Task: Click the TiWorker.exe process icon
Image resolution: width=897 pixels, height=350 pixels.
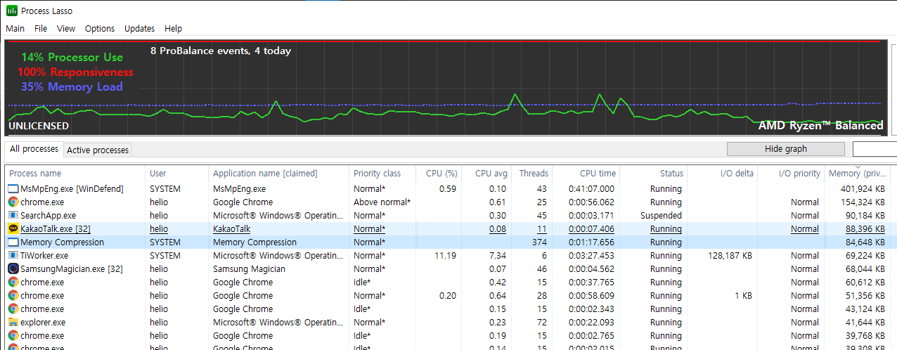Action: coord(13,255)
